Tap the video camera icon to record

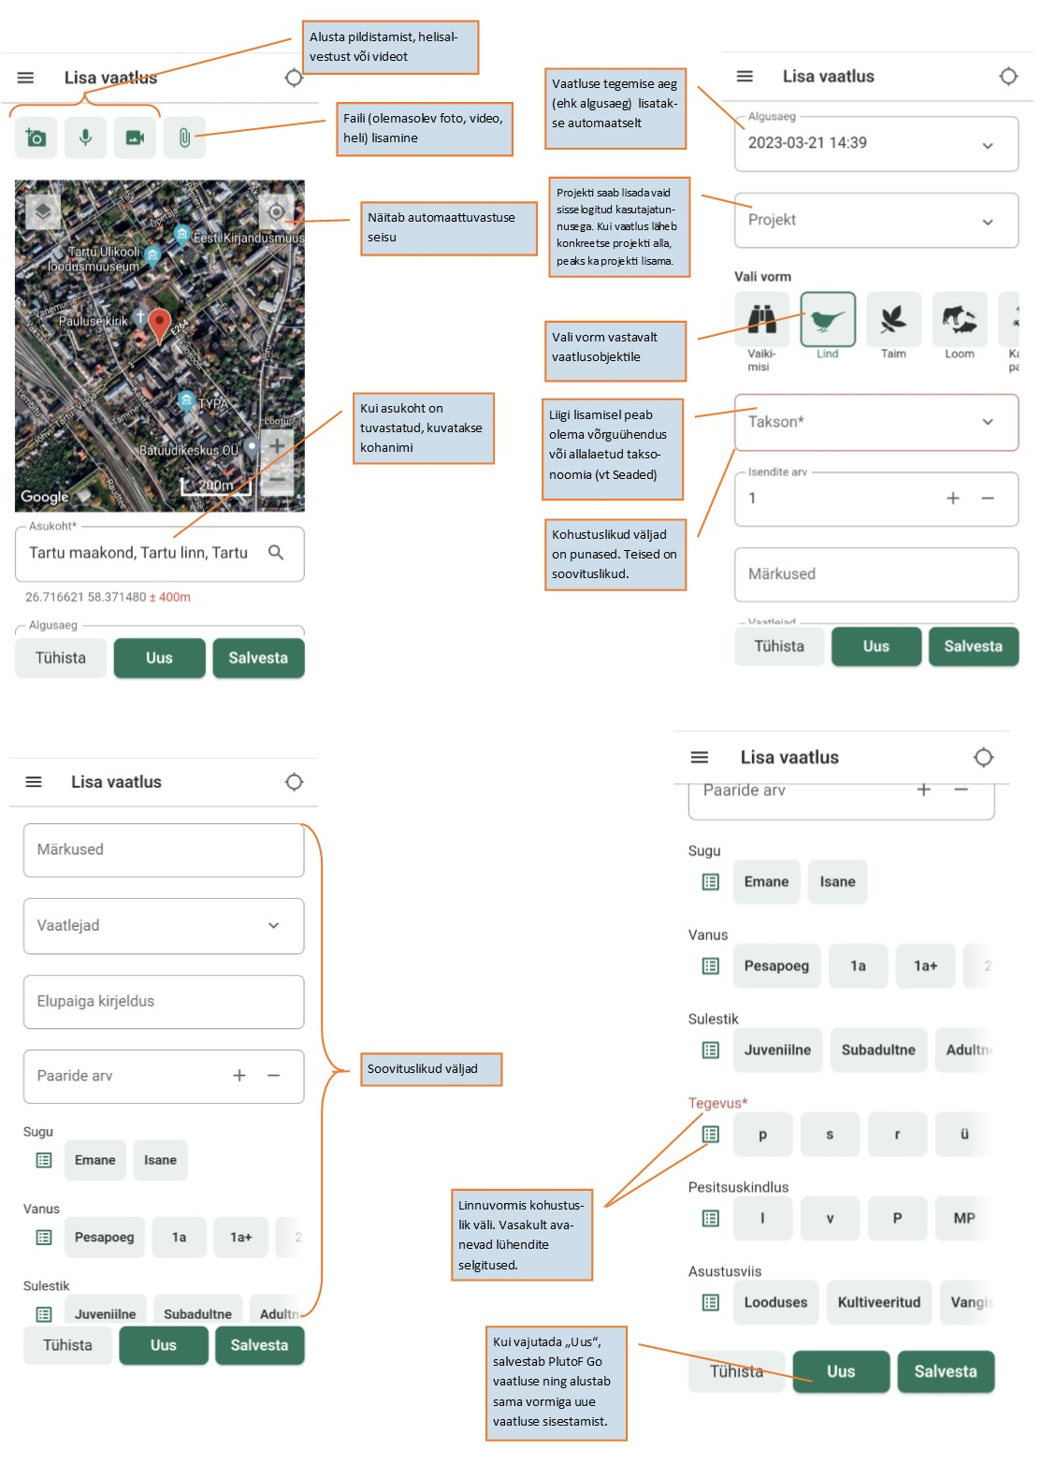[135, 138]
